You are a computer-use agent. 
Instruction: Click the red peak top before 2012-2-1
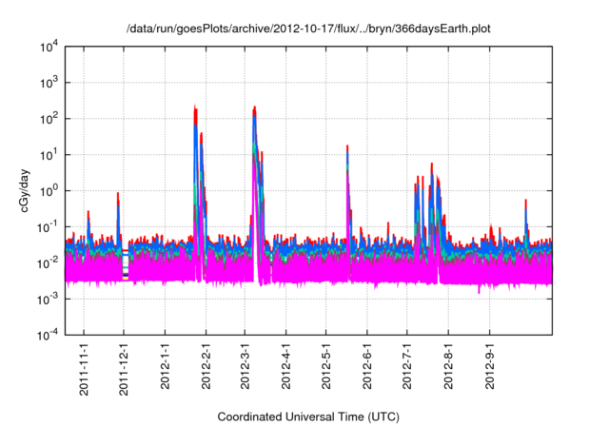pyautogui.click(x=195, y=107)
